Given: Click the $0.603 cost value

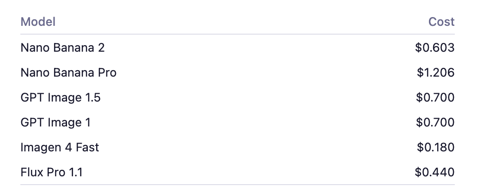Looking at the screenshot, I should [x=434, y=48].
